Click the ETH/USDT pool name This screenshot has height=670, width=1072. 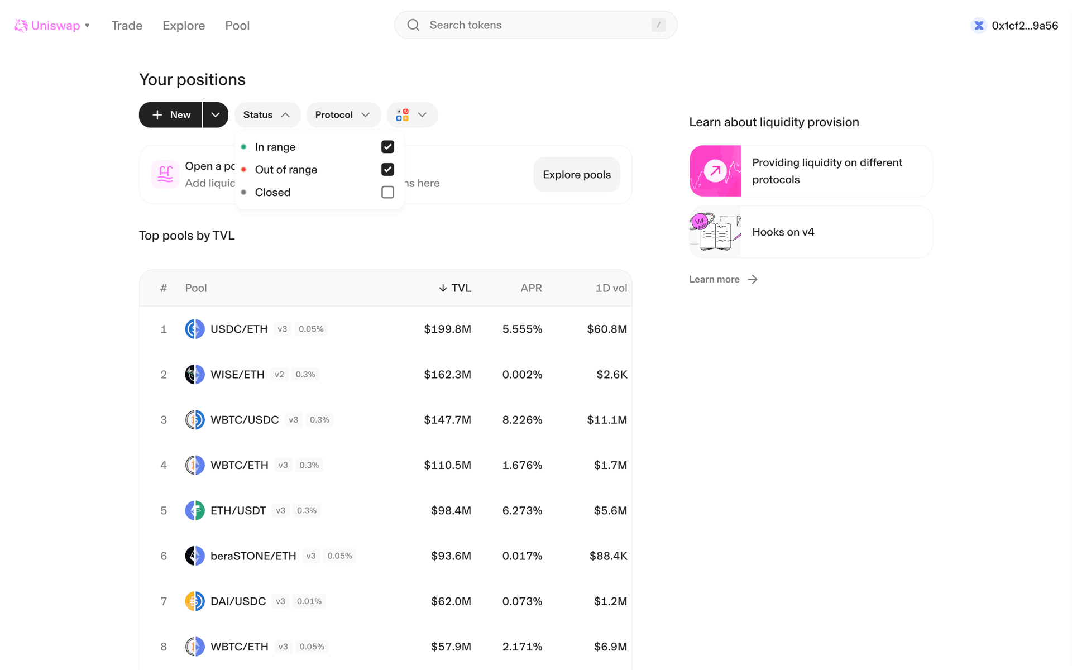pos(238,510)
